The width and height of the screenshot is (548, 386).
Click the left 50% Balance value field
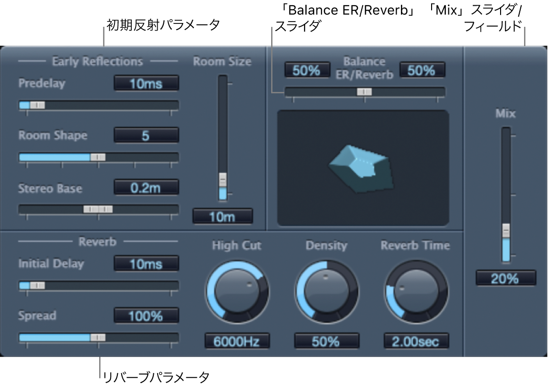tap(307, 68)
